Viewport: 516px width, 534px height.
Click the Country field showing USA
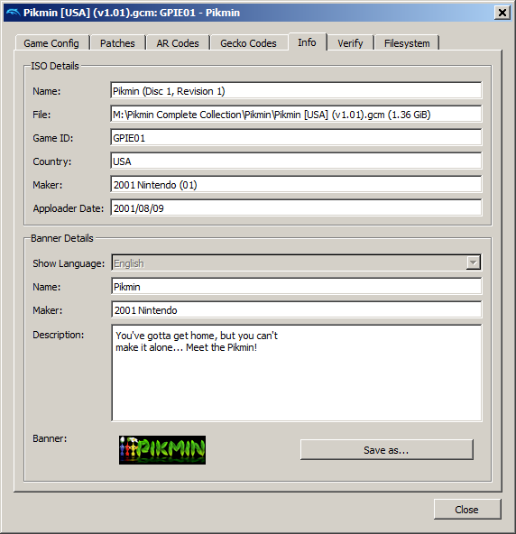pos(296,161)
